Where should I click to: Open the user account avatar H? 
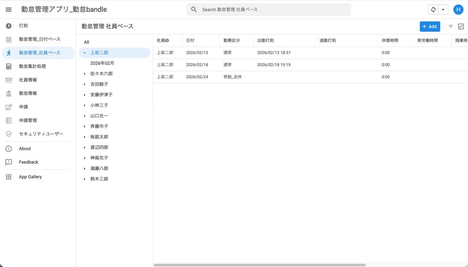point(458,10)
